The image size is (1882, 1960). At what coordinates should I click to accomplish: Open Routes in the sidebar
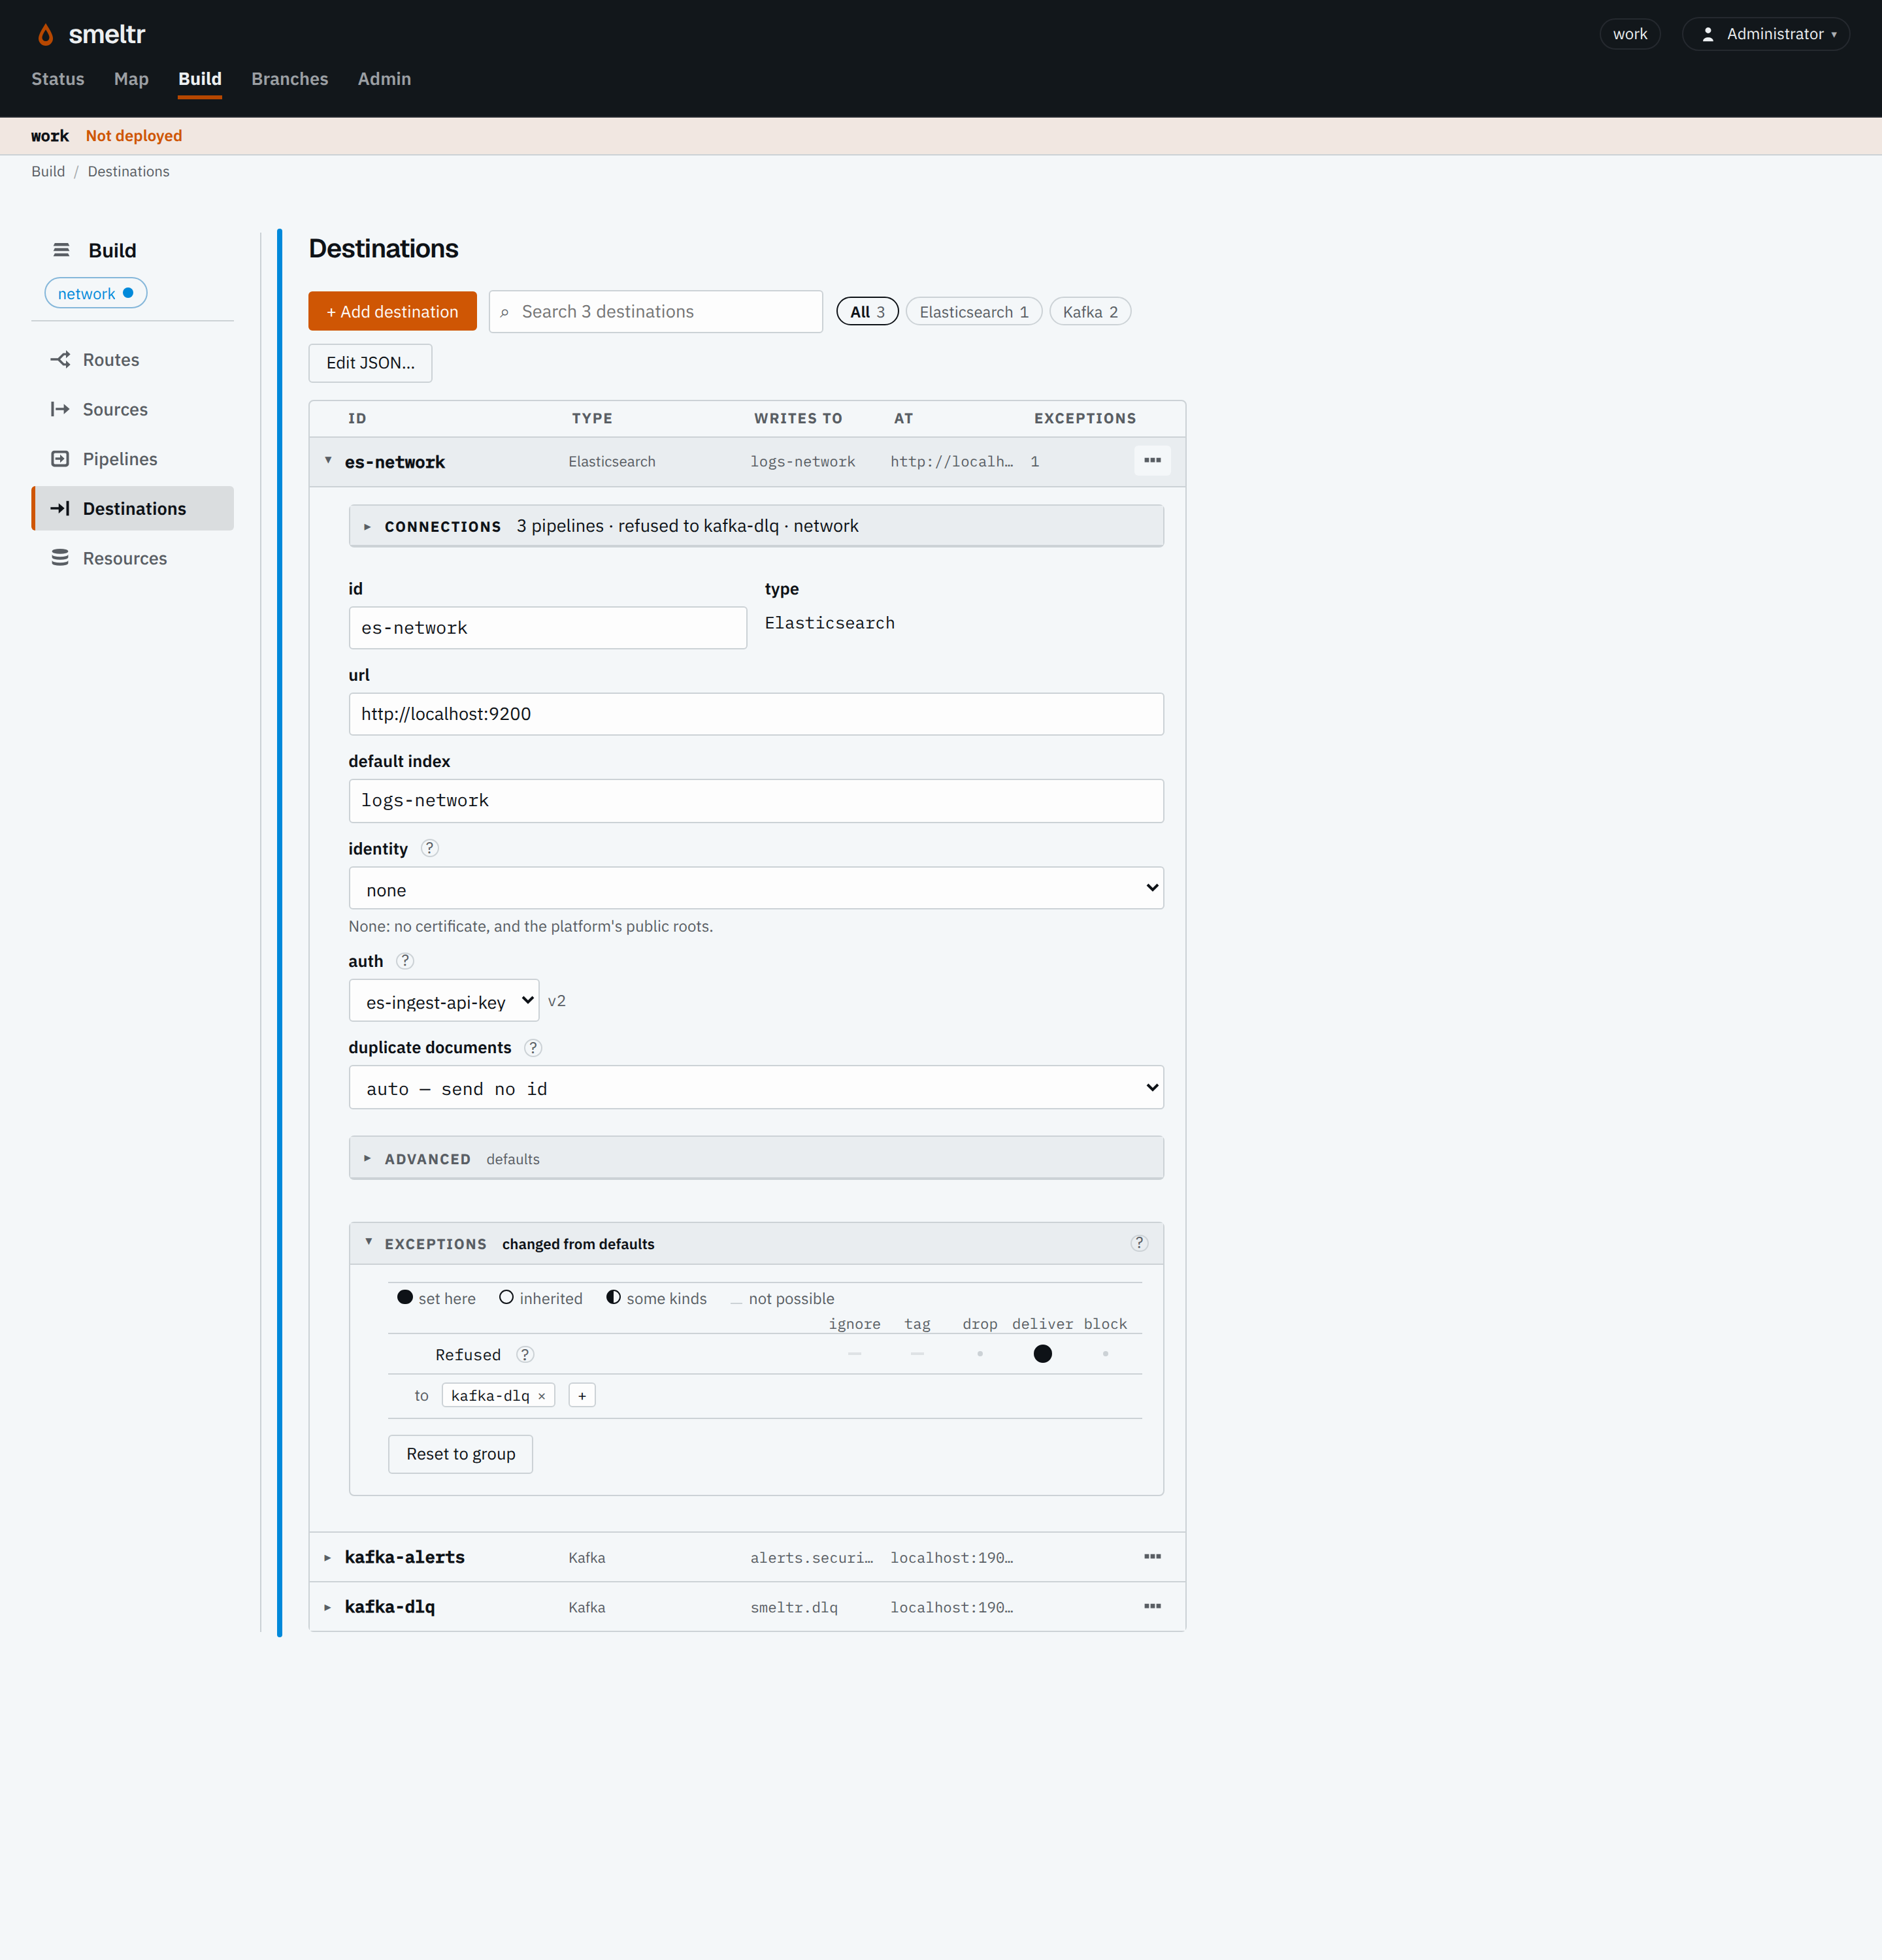[x=133, y=360]
